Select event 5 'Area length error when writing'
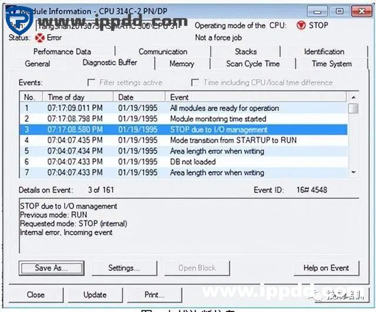The image size is (376, 312). pyautogui.click(x=184, y=151)
